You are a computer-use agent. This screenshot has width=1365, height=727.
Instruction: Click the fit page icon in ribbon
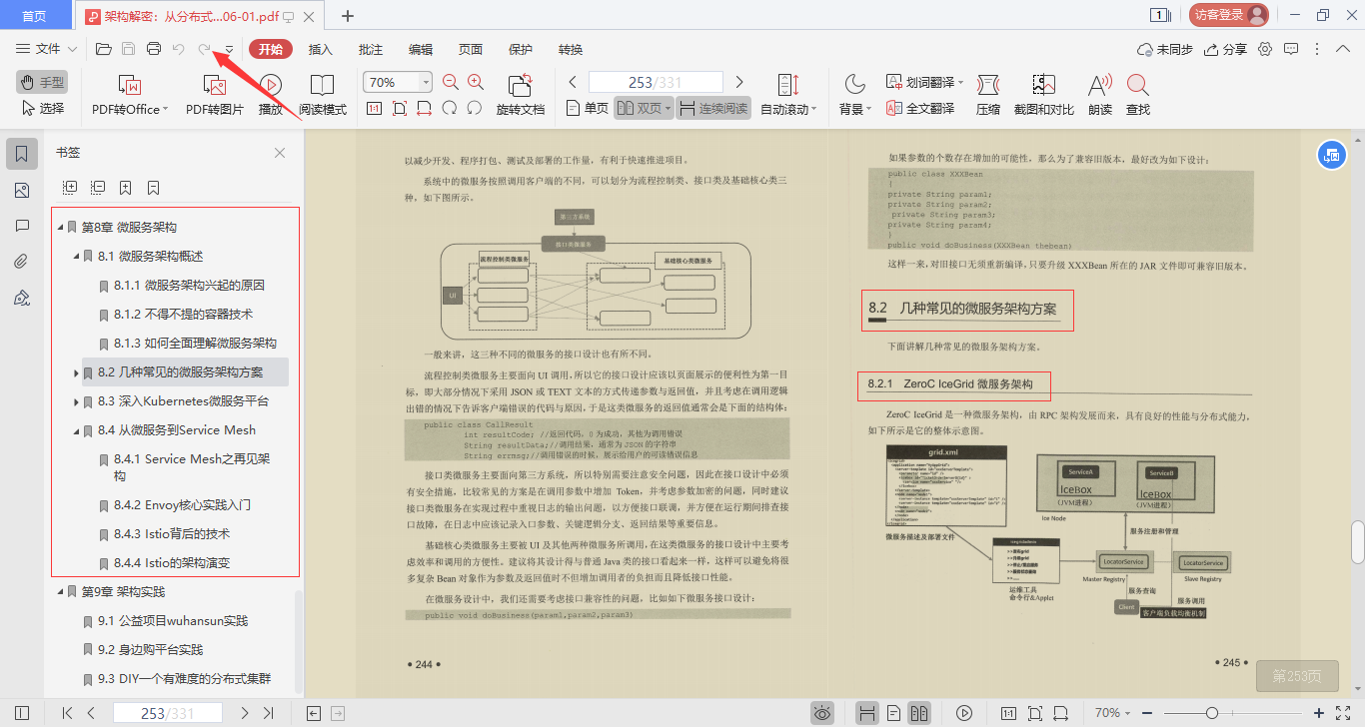(x=400, y=108)
